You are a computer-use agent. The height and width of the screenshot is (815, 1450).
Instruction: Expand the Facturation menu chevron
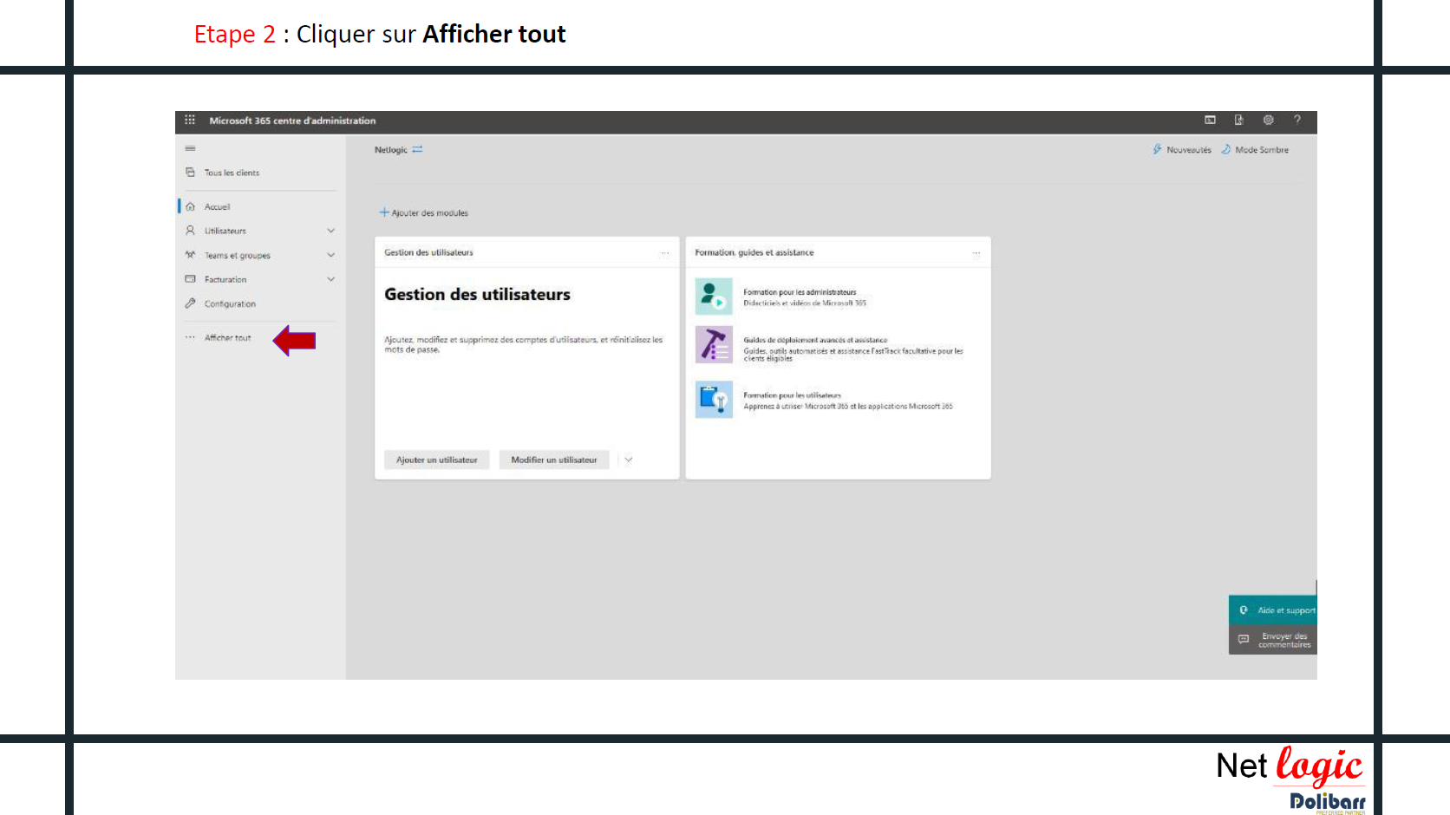(330, 279)
